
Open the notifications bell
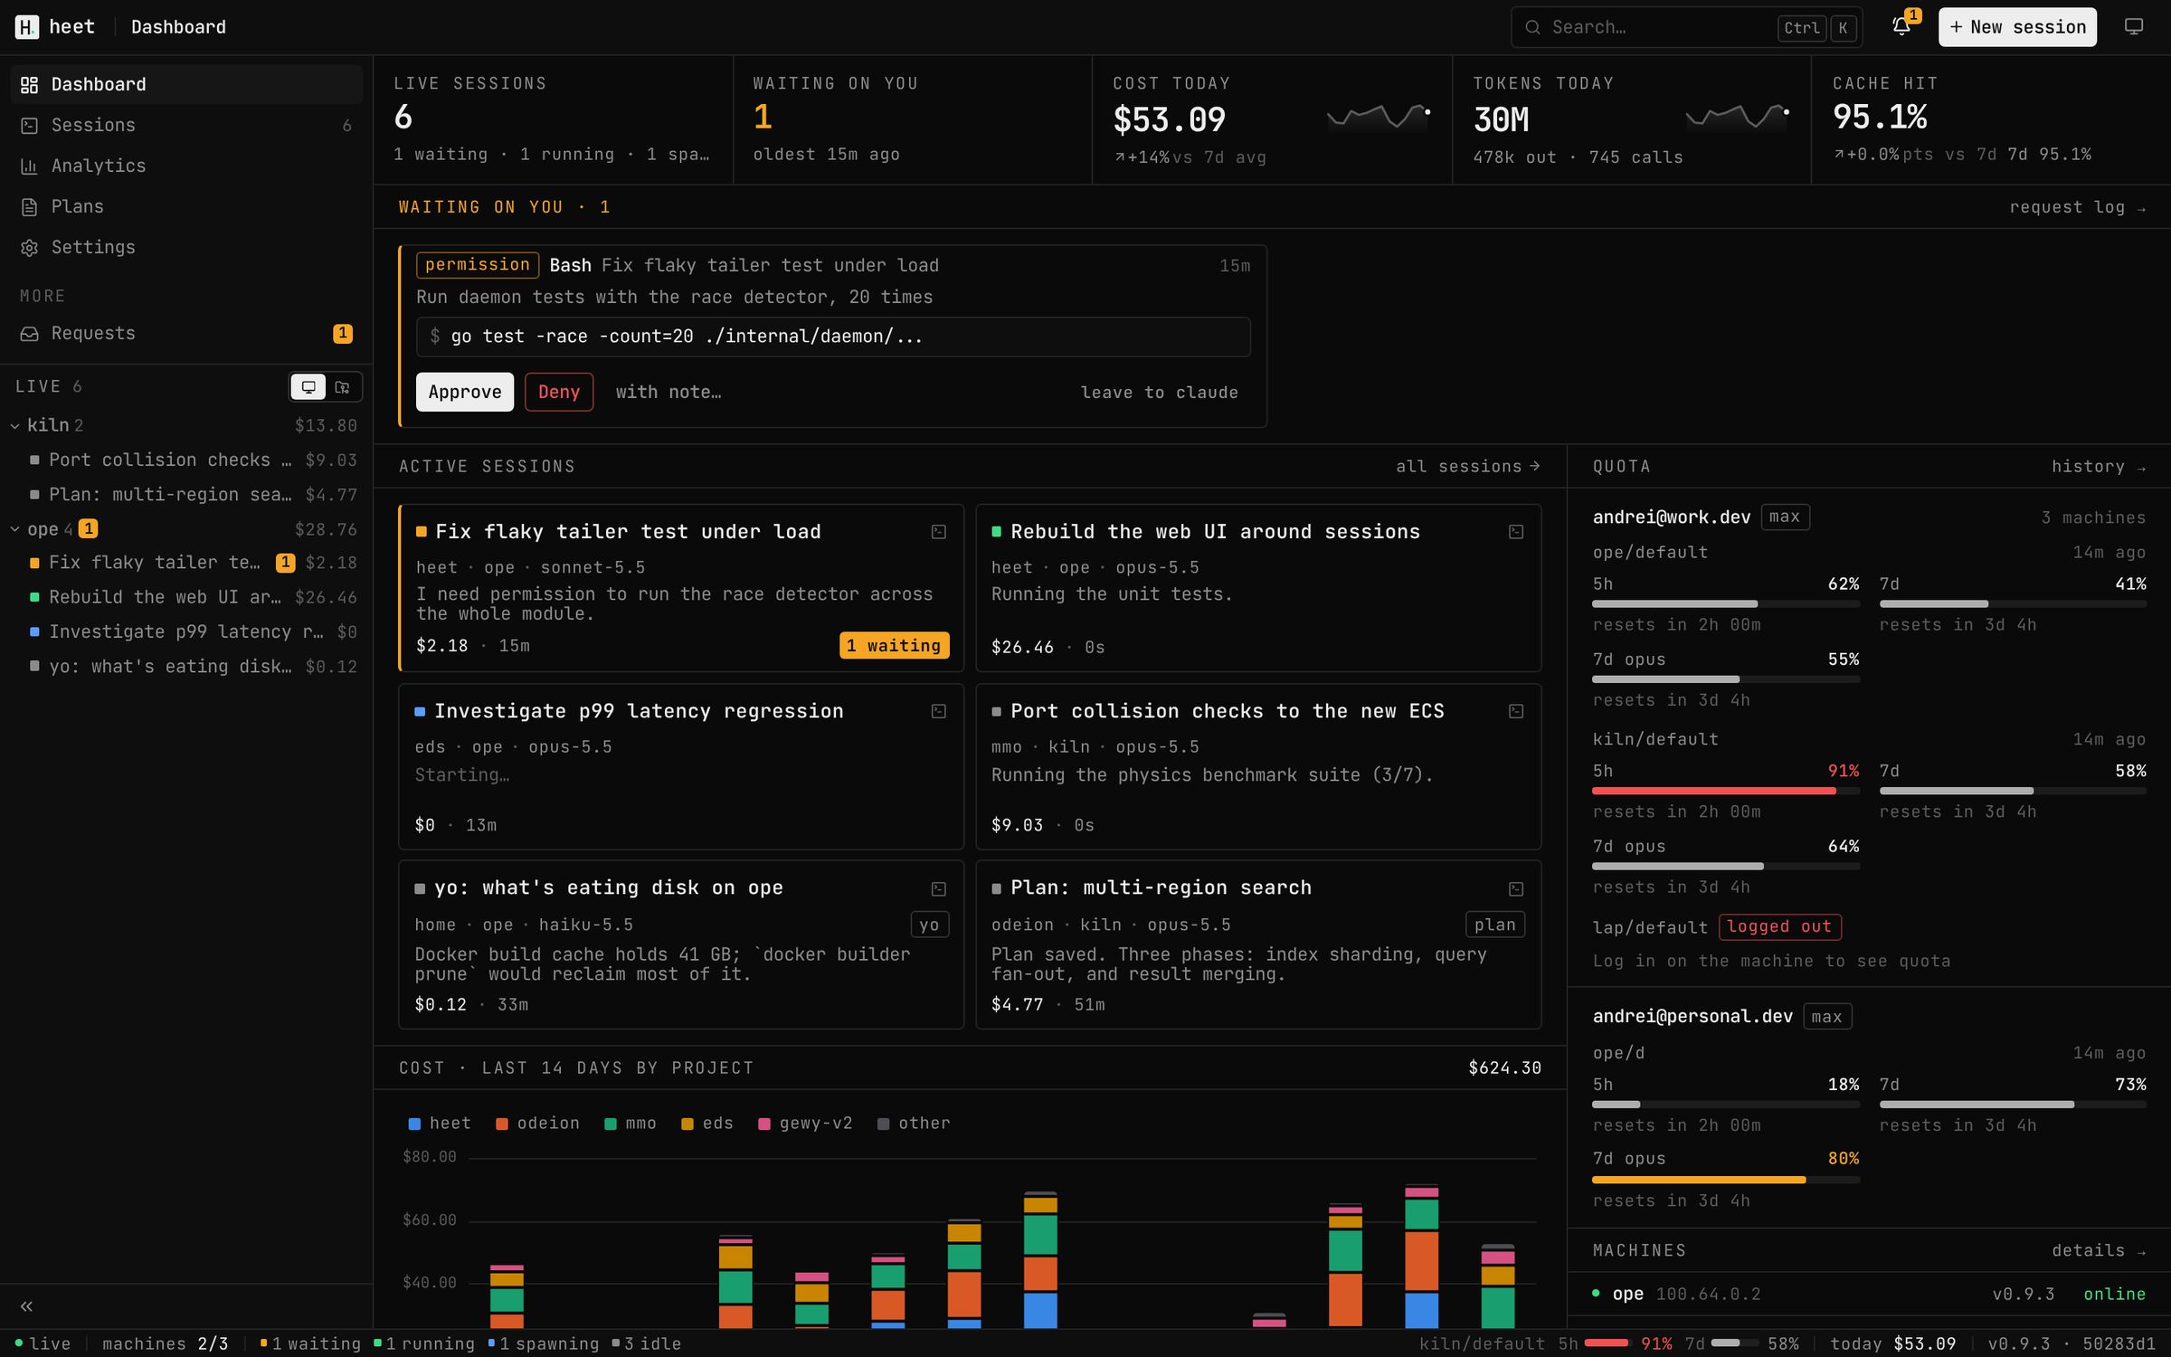(x=1901, y=27)
